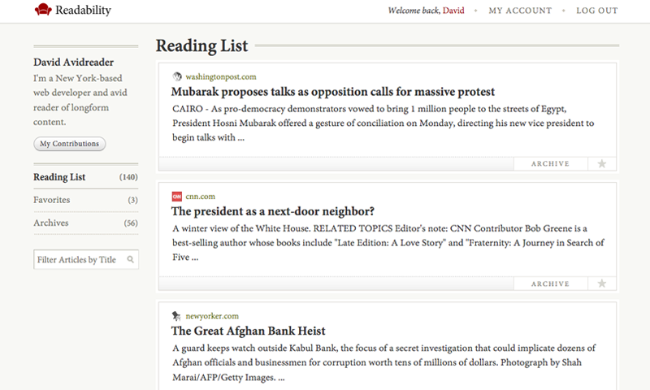Visit the cnn.com source link
This screenshot has height=390, width=650.
[200, 197]
